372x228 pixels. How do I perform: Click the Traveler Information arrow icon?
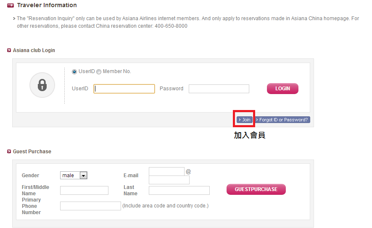[11, 5]
